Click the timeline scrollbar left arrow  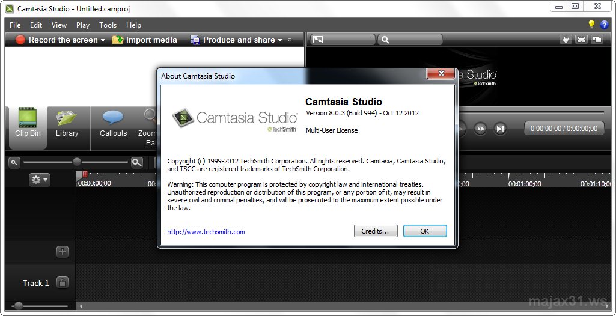tap(81, 306)
